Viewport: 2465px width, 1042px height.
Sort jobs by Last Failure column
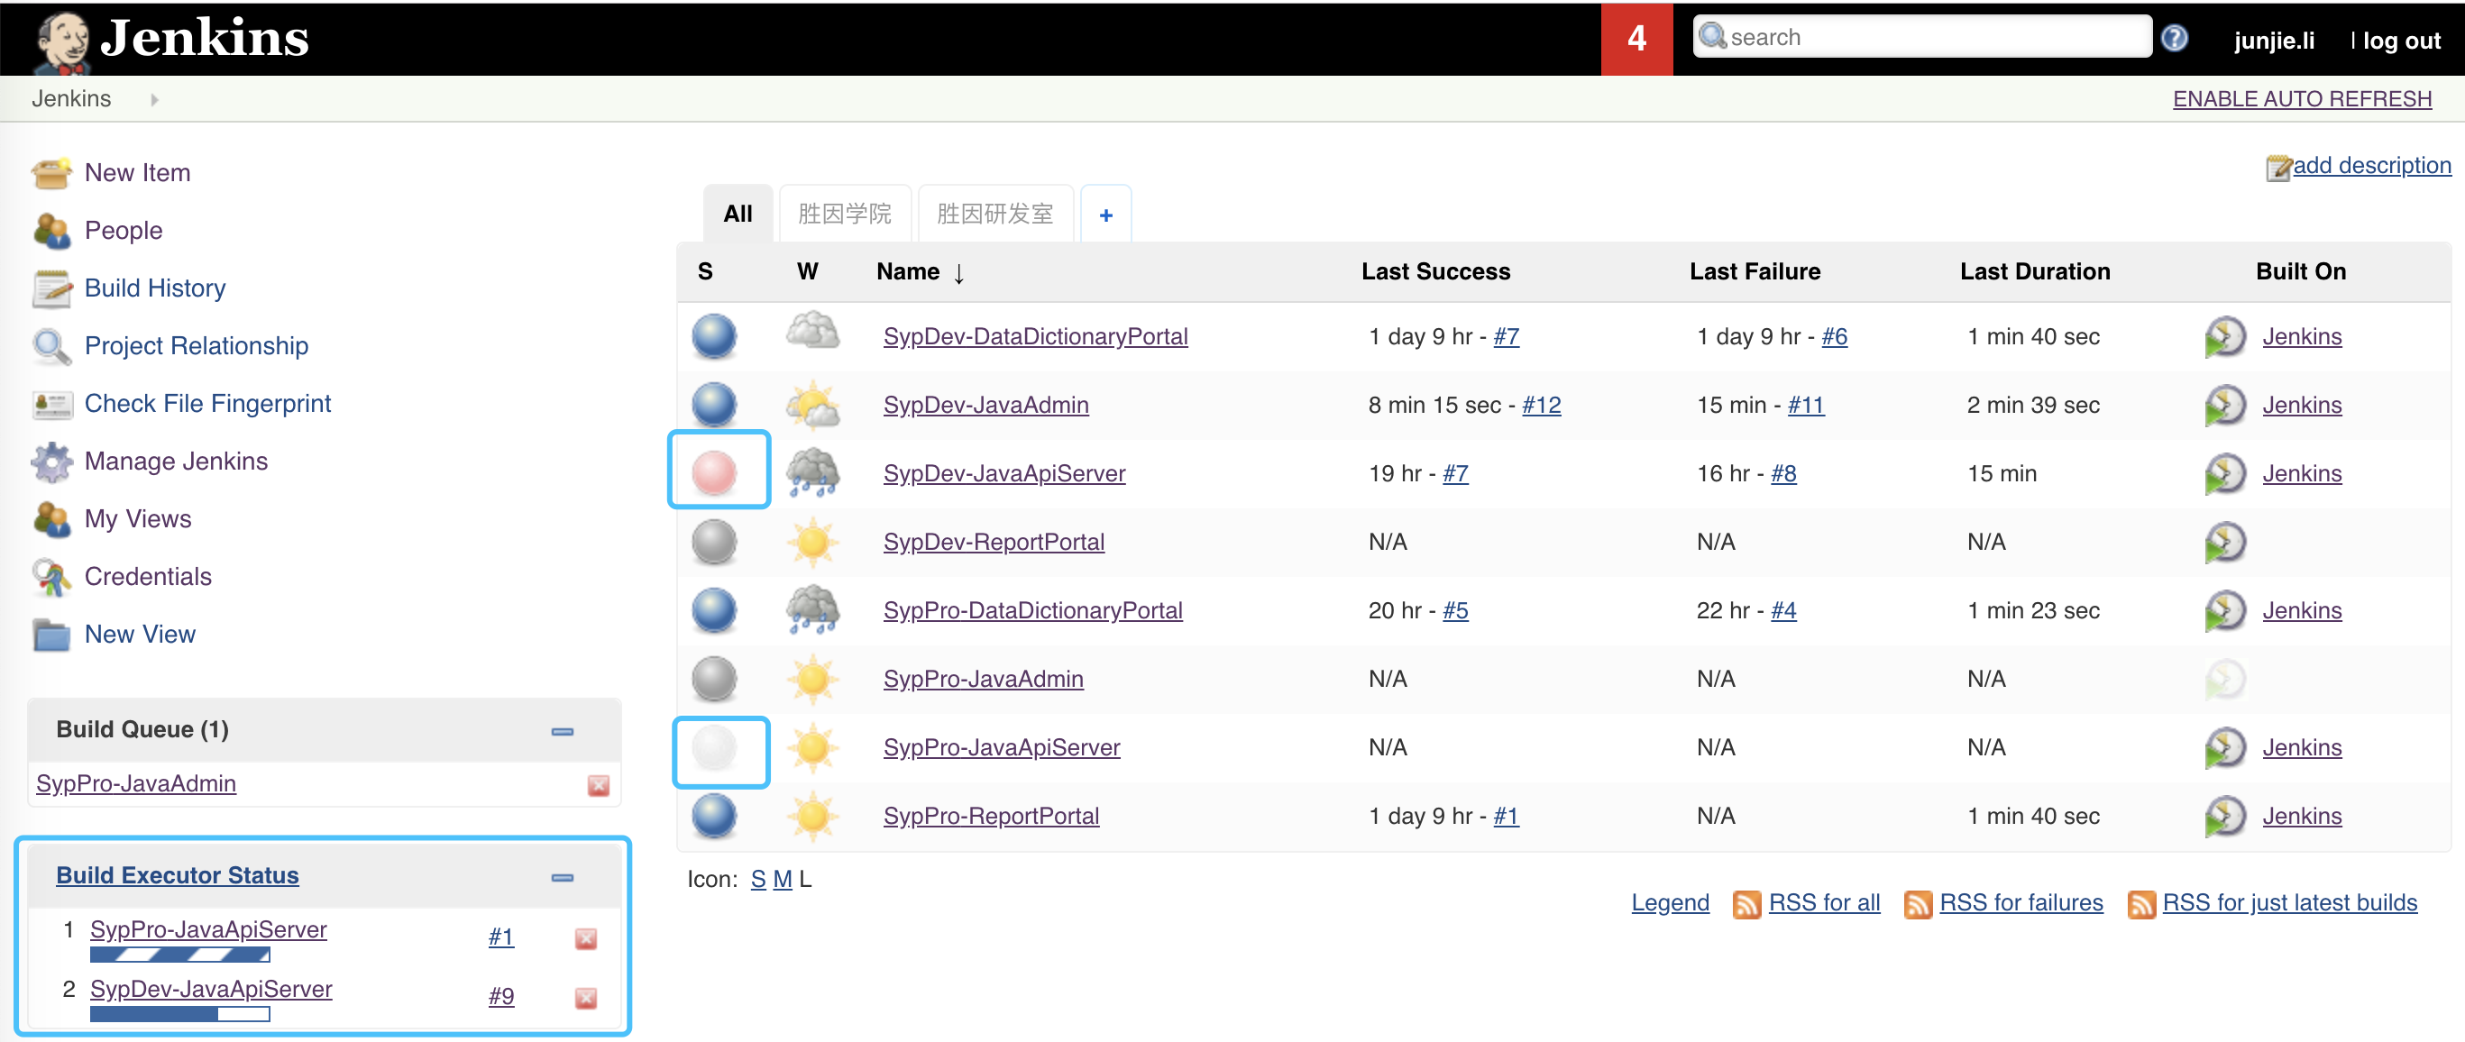click(1754, 271)
